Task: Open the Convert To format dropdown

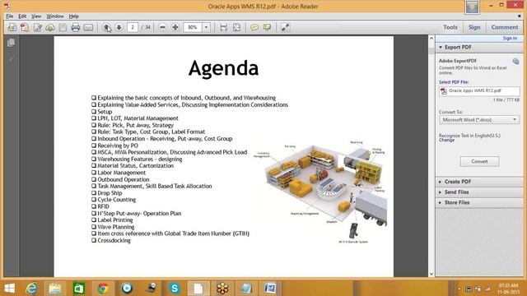Action: tap(479, 120)
